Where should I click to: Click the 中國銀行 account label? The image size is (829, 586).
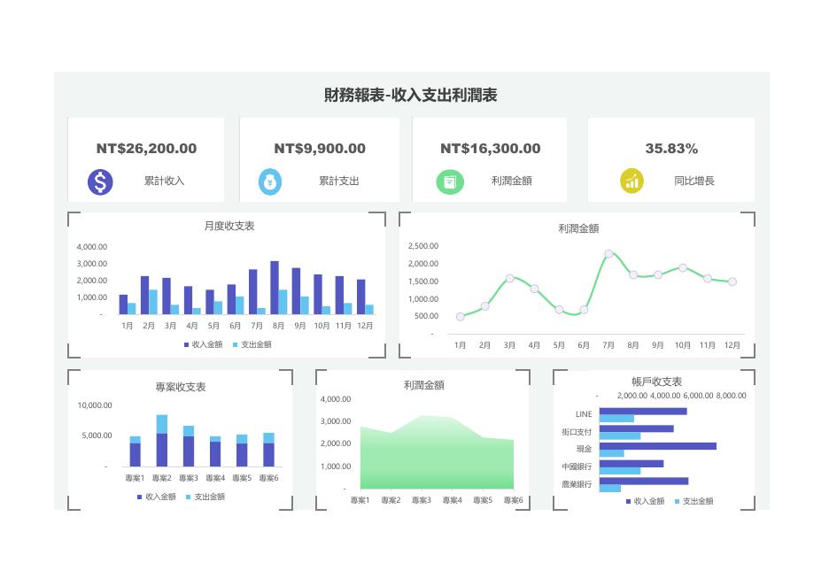(x=577, y=466)
